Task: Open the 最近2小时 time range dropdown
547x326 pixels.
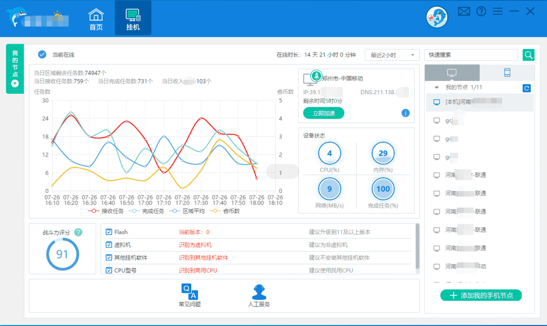Action: pos(392,55)
